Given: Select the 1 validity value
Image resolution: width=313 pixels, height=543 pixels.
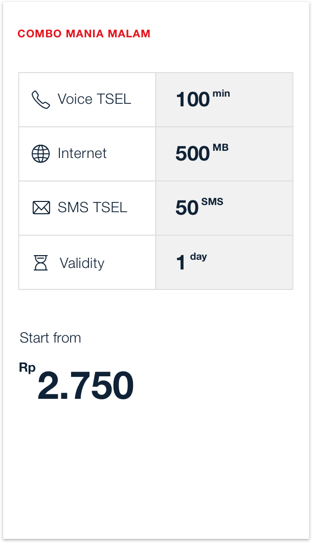Looking at the screenshot, I should click(x=181, y=263).
